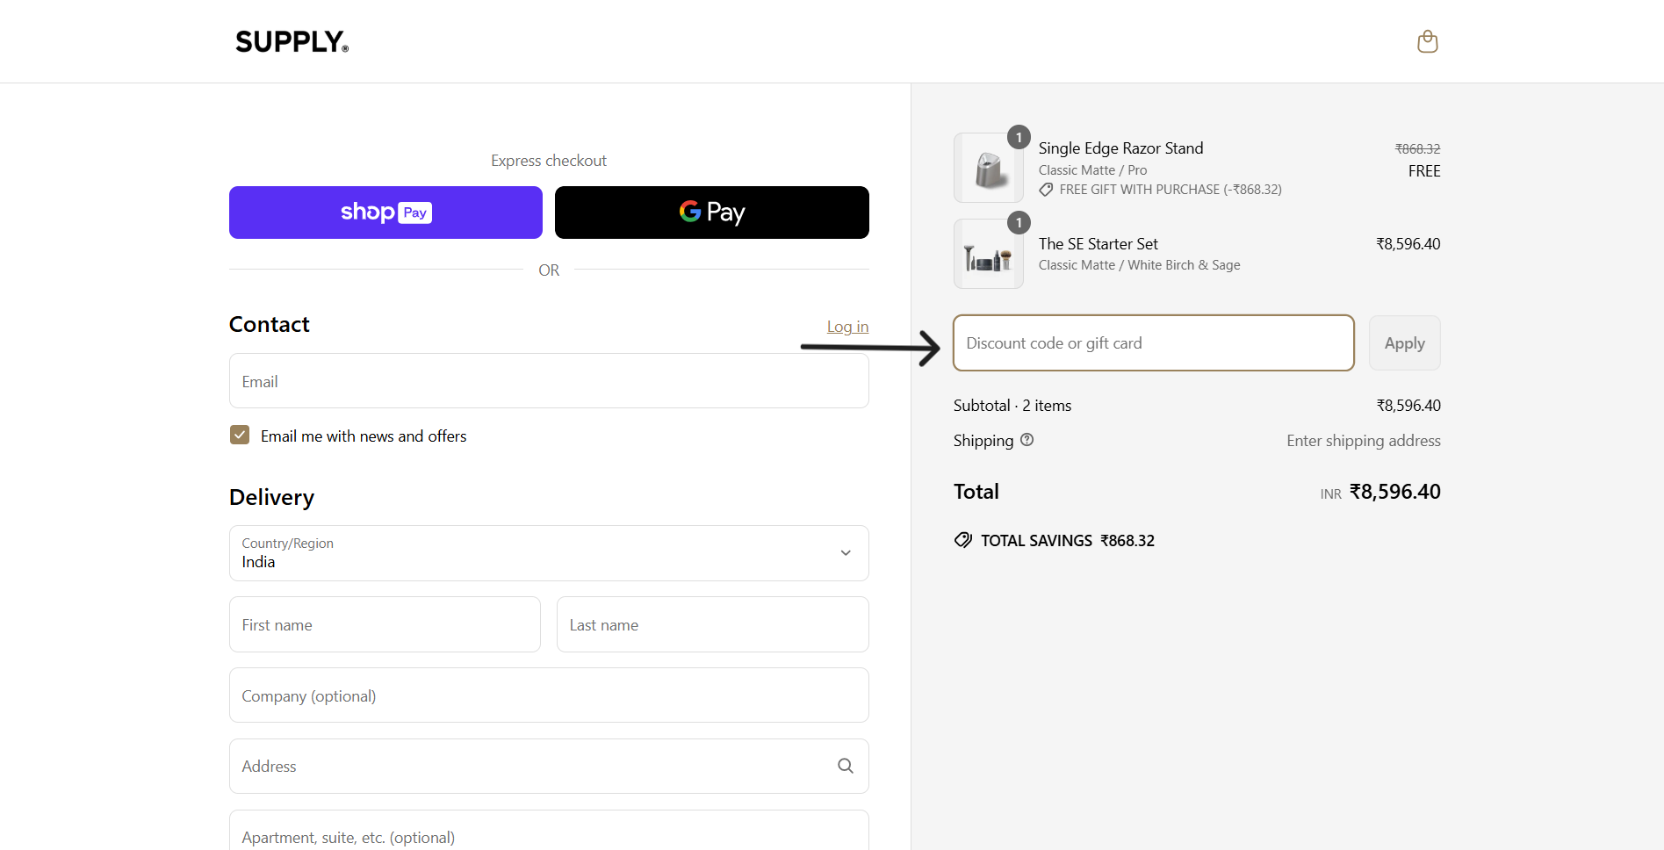
Task: Click the total savings tag icon
Action: (963, 540)
